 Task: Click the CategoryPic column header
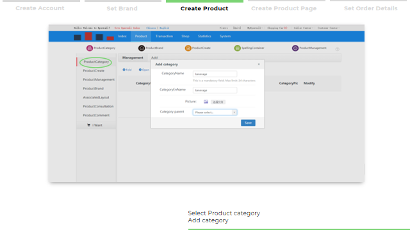pos(288,83)
